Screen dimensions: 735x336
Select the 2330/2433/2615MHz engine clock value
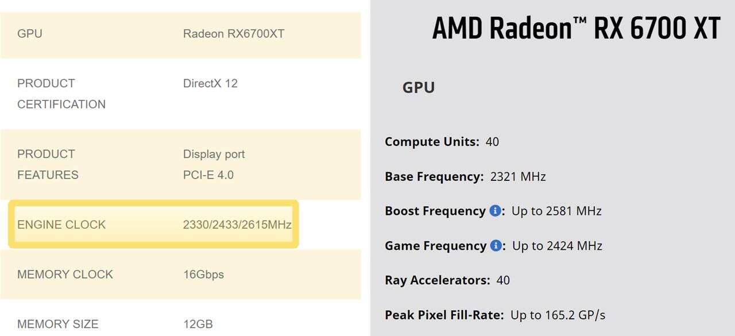(x=237, y=225)
